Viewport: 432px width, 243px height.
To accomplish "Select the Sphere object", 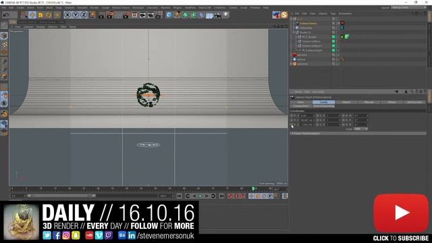I will [x=301, y=59].
